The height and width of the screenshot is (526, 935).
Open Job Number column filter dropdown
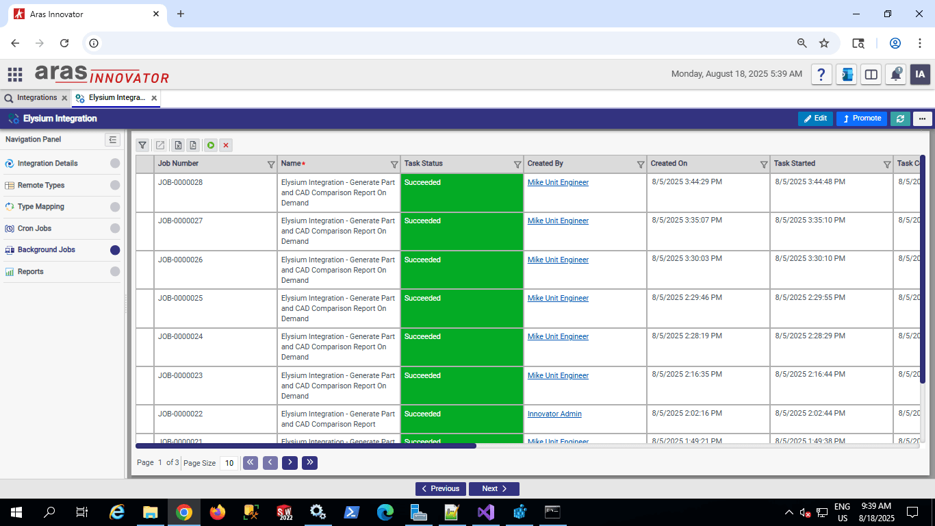click(x=271, y=164)
